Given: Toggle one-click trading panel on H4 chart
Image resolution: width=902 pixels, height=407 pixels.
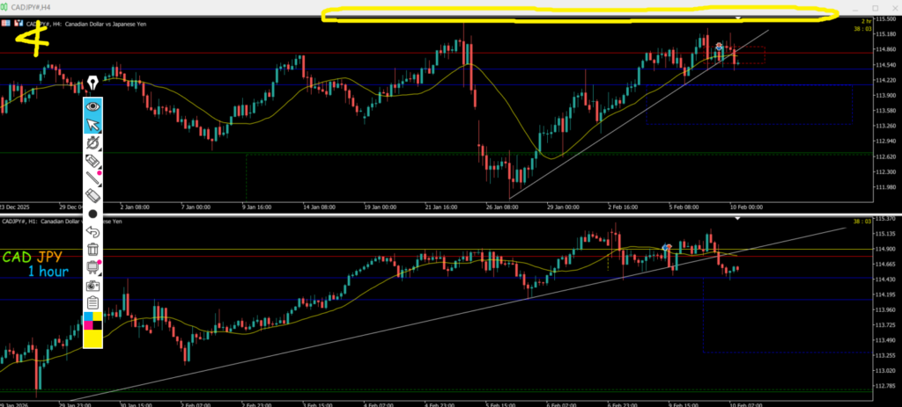Looking at the screenshot, I should pyautogui.click(x=4, y=23).
